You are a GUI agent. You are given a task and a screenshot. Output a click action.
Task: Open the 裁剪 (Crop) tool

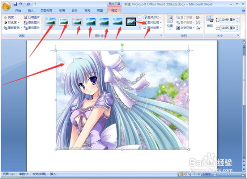(210, 21)
